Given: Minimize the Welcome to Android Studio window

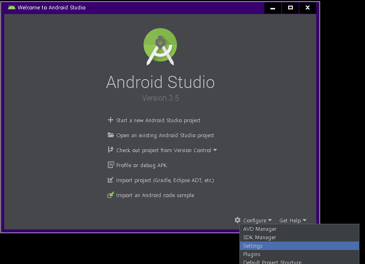Looking at the screenshot, I should pos(273,7).
